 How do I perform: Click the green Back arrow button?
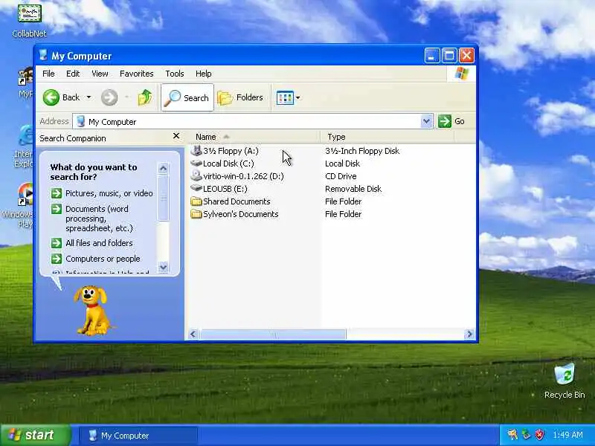pos(51,97)
